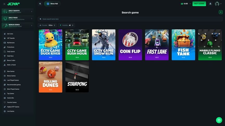The image size is (225, 126).
Task: Open the Volatility filter dropdown
Action: [x=67, y=25]
